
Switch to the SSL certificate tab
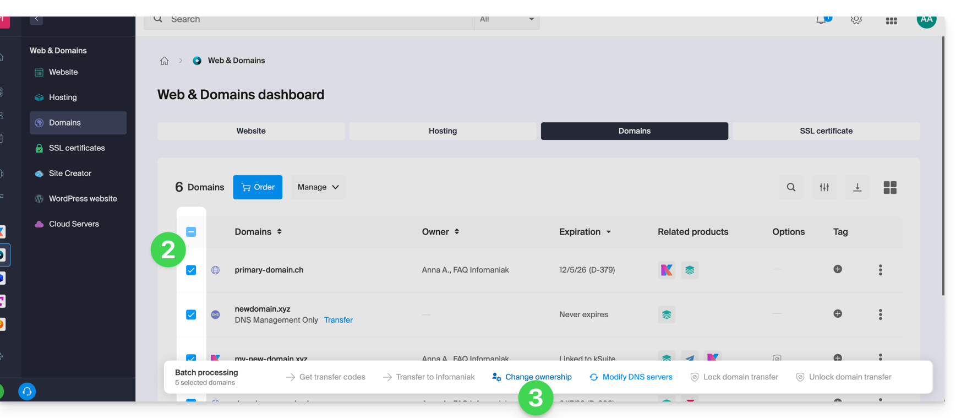tap(826, 131)
